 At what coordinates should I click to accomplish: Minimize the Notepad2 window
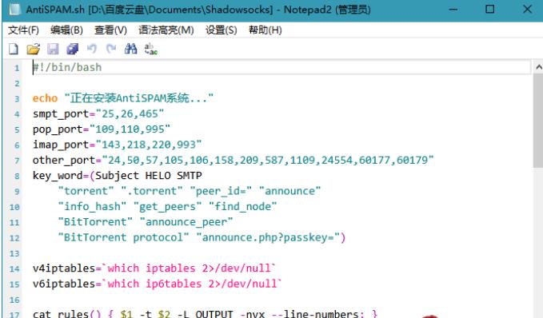453,10
